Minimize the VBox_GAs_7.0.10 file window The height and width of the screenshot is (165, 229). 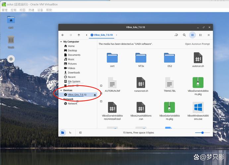198,27
